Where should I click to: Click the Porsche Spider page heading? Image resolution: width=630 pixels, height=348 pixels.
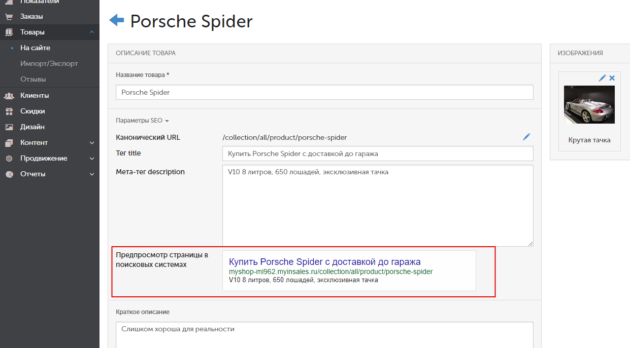[191, 21]
